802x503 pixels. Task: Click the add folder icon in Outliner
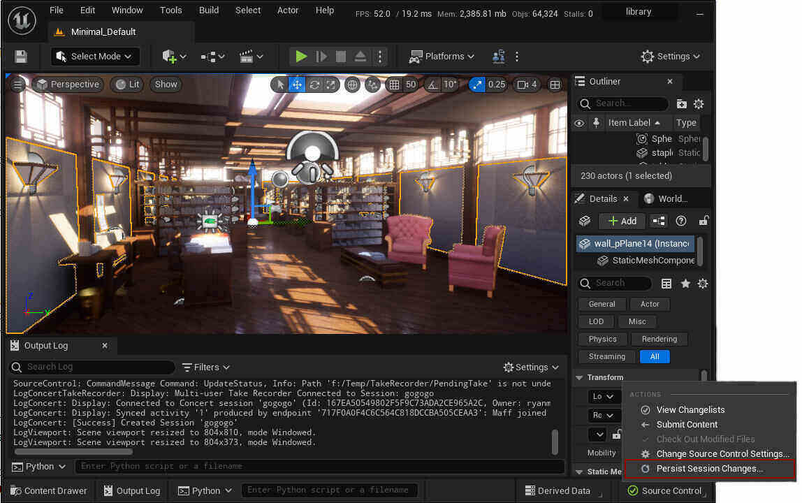coord(682,104)
